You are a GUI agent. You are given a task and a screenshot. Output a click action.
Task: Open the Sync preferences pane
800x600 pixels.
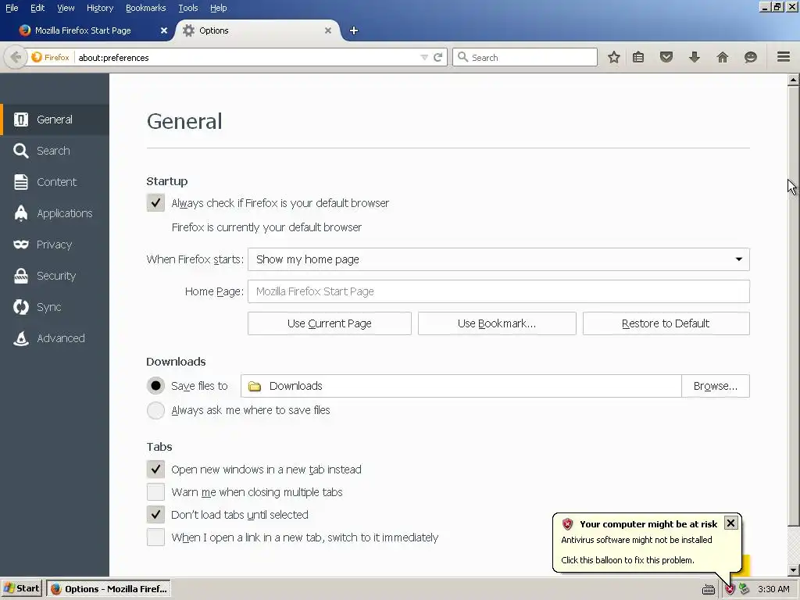pyautogui.click(x=55, y=306)
